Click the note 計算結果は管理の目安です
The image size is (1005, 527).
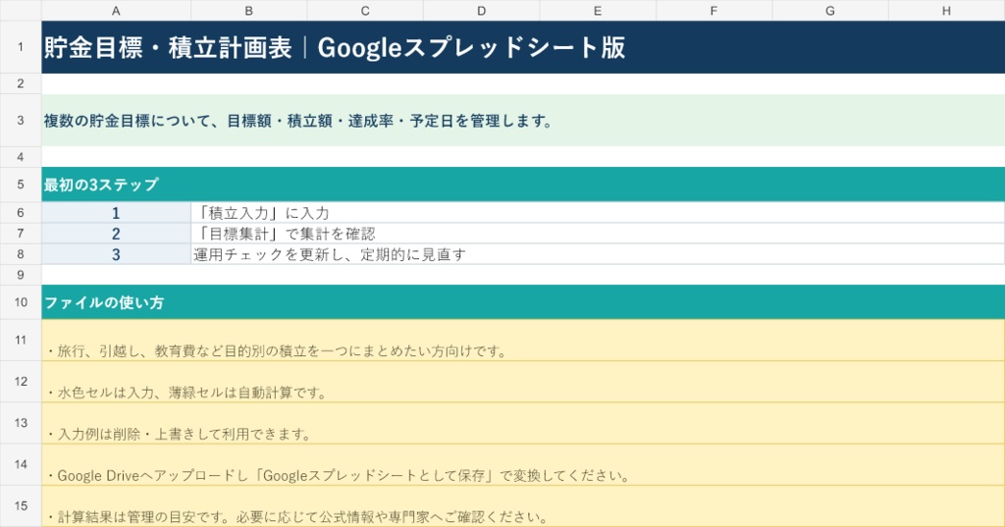[x=523, y=505]
